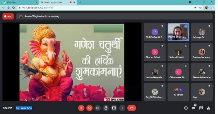
Task: Click the Present now screen-share icon
Action: tap(114, 108)
